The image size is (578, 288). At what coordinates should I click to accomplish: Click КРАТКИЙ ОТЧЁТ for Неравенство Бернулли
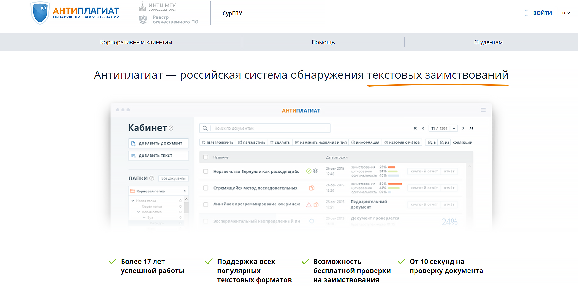coord(424,171)
